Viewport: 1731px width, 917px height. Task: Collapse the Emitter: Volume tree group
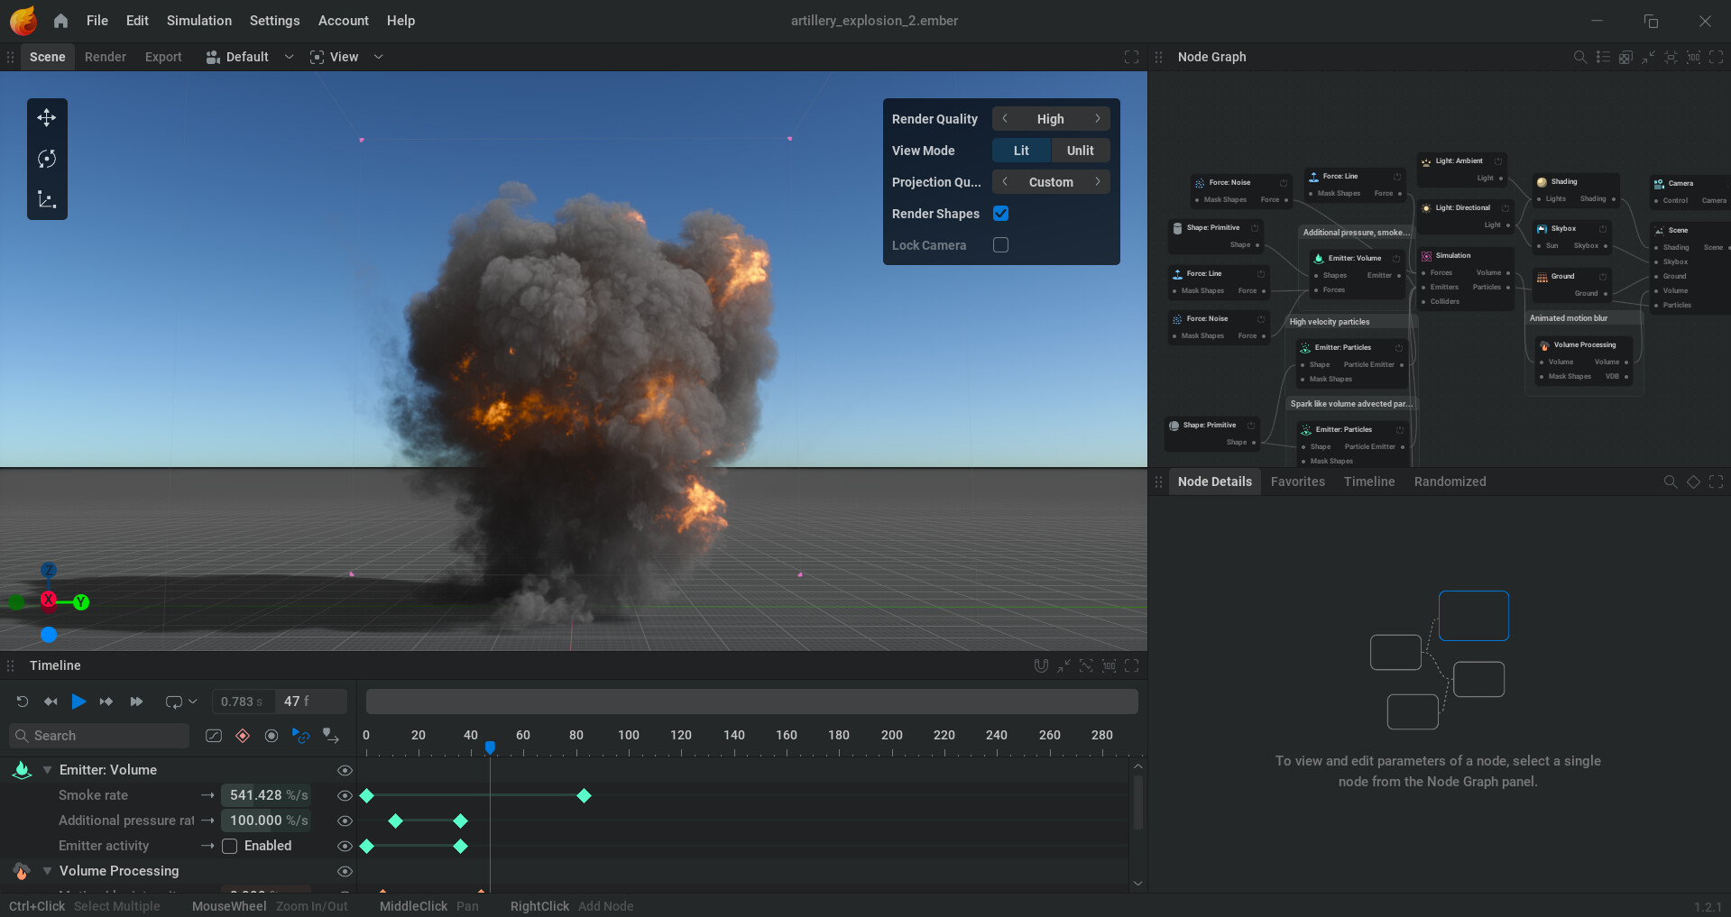(47, 770)
